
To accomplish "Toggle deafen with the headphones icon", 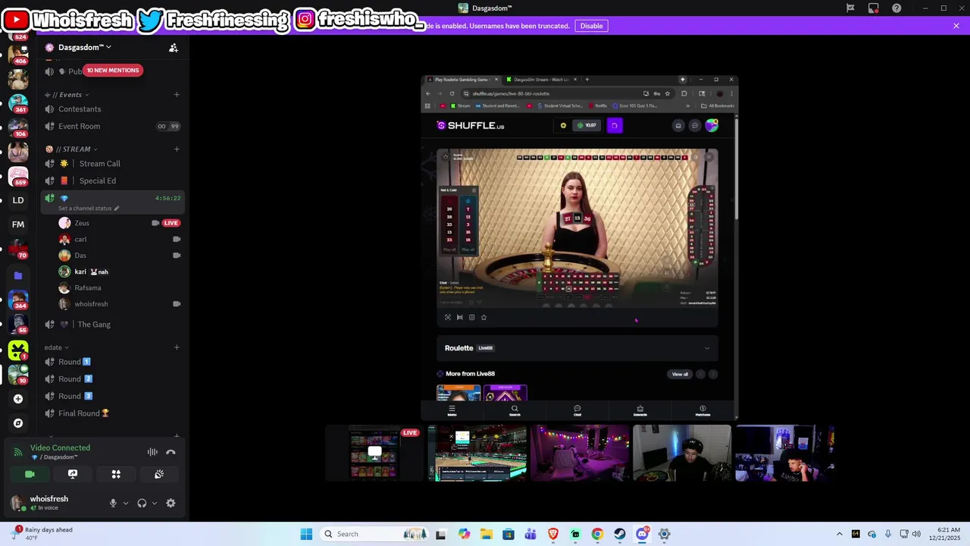I will (x=142, y=504).
